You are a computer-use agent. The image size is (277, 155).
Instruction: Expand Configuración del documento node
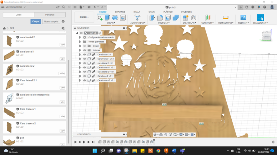pyautogui.click(x=80, y=37)
